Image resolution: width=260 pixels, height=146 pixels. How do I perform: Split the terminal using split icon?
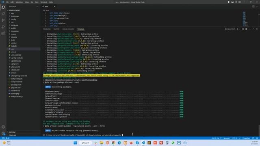(x=243, y=29)
